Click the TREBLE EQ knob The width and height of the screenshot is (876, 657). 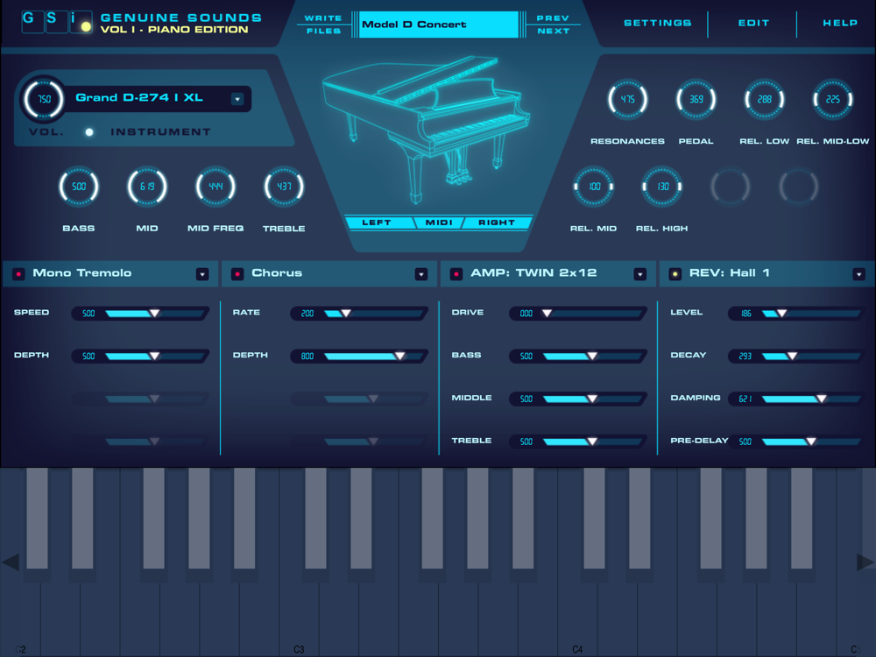(x=284, y=187)
